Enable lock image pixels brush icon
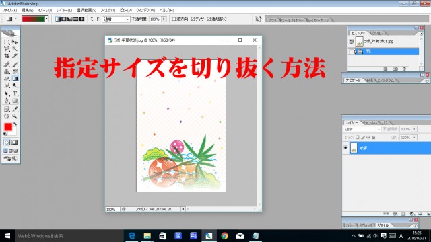The width and height of the screenshot is (431, 242). (x=363, y=137)
